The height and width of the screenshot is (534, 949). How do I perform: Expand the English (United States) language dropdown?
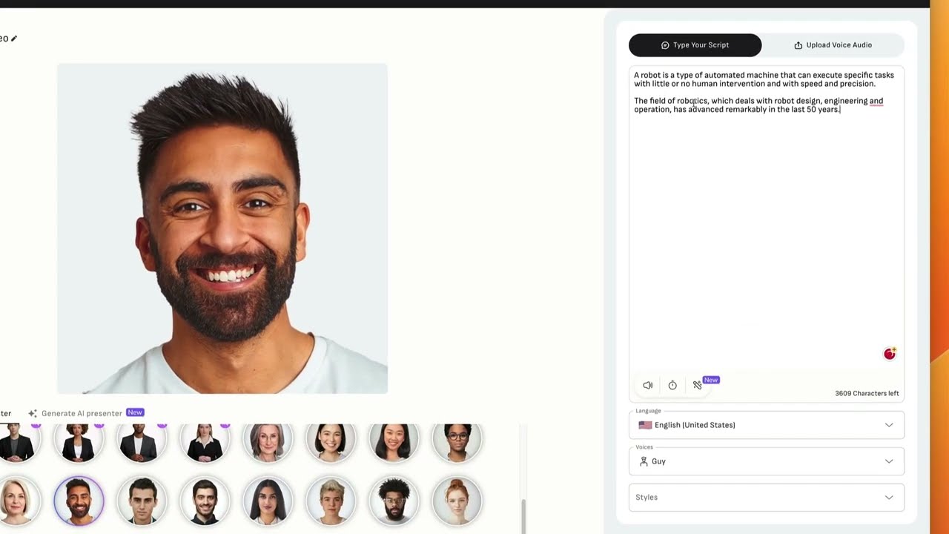click(766, 425)
